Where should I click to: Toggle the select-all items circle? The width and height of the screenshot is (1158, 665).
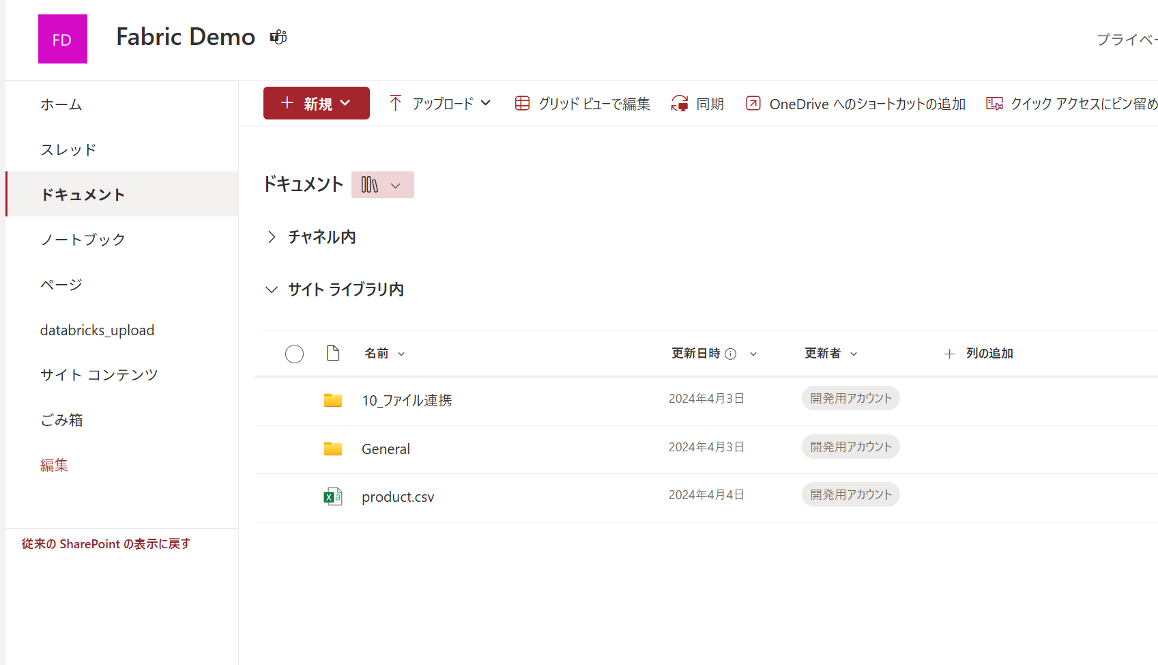(x=294, y=354)
